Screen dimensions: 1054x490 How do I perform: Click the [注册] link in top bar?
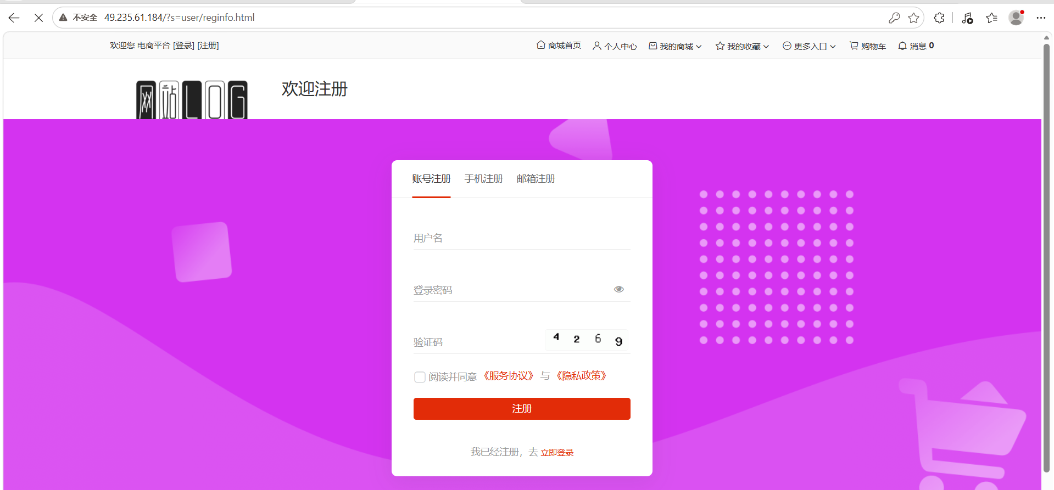point(208,46)
